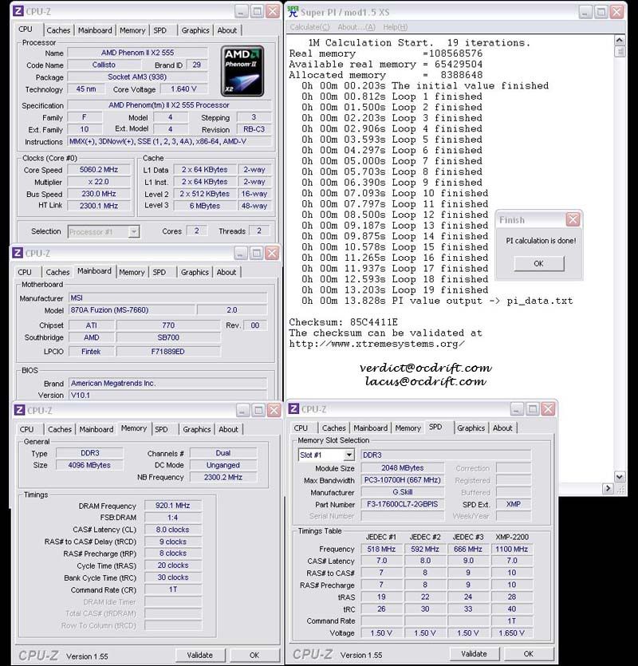Click the Fintek LPCIO field
638x666 pixels.
pyautogui.click(x=92, y=351)
